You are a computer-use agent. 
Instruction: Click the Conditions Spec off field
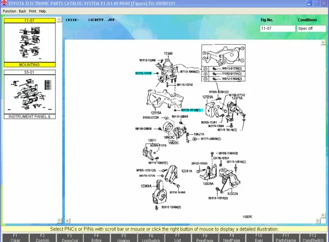click(311, 28)
